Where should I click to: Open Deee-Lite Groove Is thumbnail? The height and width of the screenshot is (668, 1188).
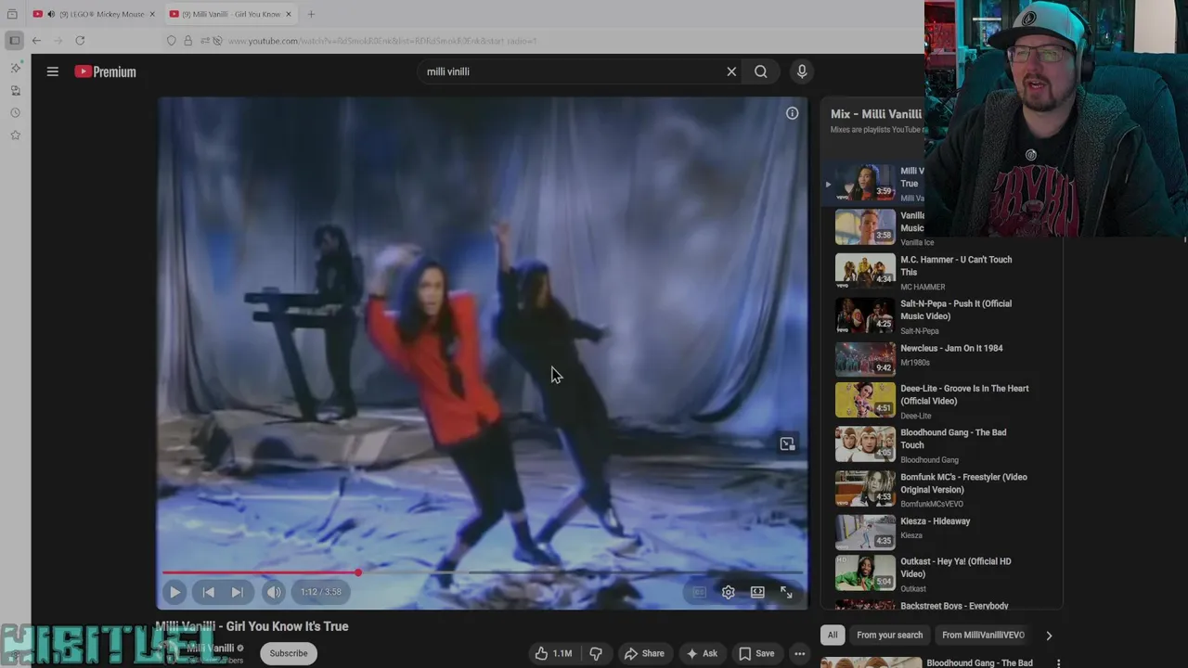[x=865, y=399]
